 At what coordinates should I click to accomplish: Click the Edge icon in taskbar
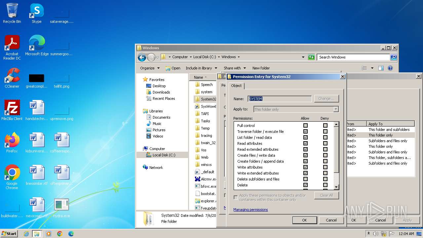pos(71,234)
